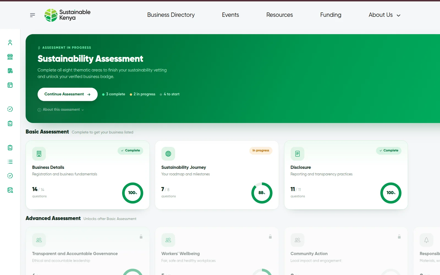Click the lightning icon by Assessment In Progress
The height and width of the screenshot is (275, 440).
pyautogui.click(x=39, y=48)
